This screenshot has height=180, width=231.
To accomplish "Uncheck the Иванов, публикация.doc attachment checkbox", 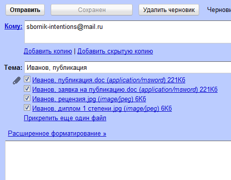I will pos(27,79).
